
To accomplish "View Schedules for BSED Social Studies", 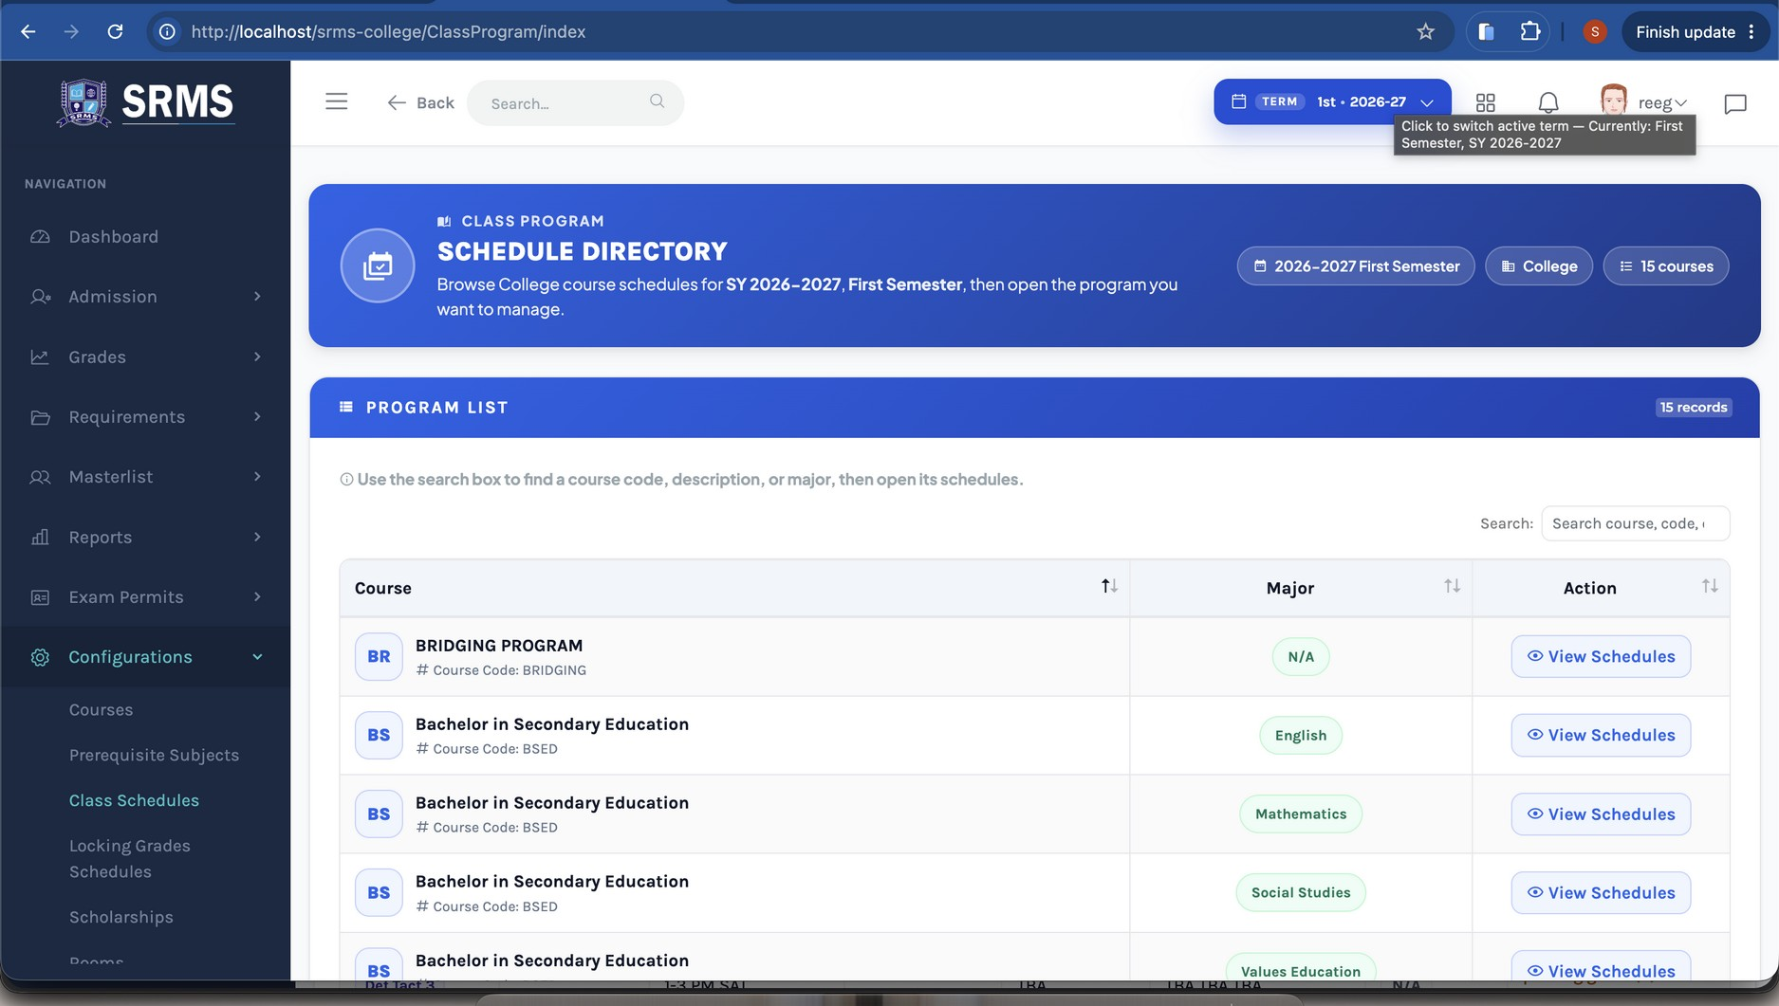I will [x=1601, y=893].
